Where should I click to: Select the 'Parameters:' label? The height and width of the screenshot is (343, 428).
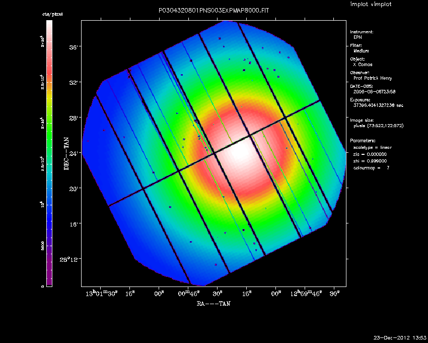363,141
